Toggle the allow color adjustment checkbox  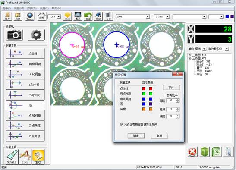[121, 124]
